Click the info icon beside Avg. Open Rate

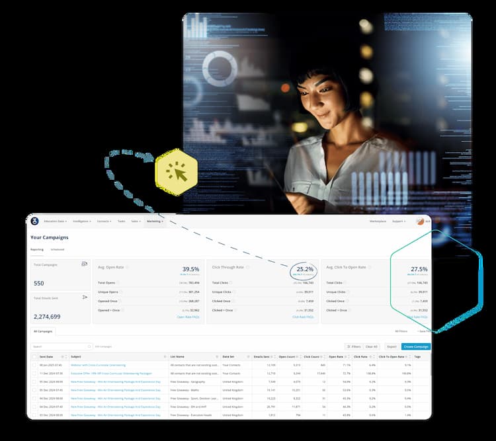(x=127, y=267)
